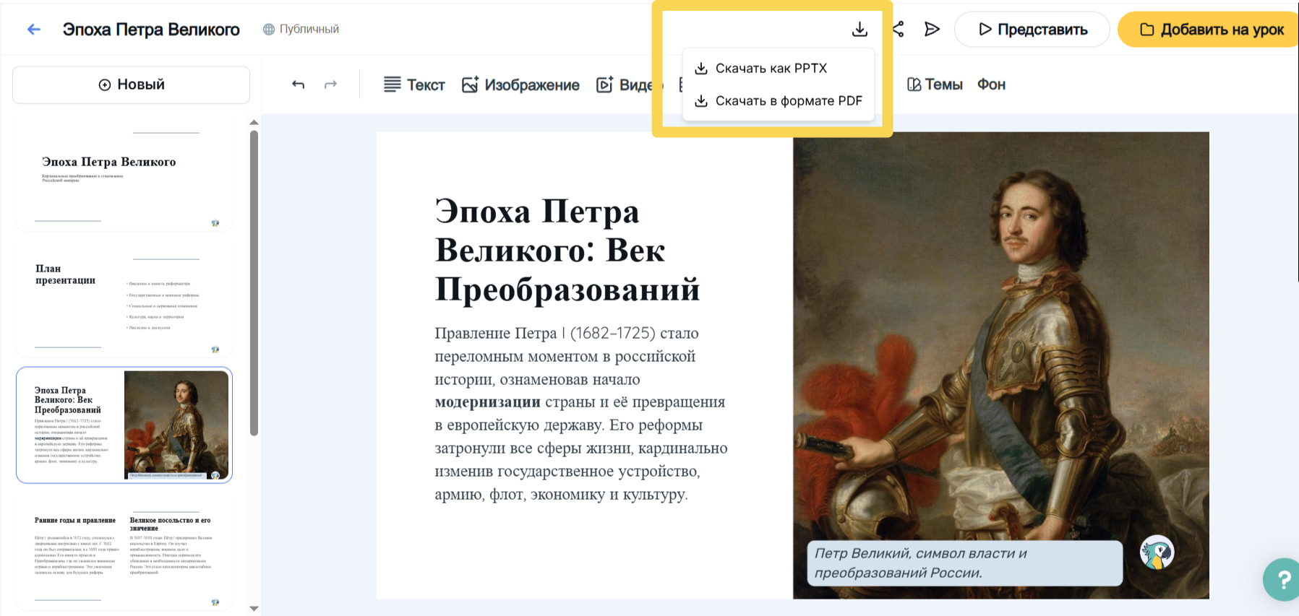The width and height of the screenshot is (1299, 616).
Task: Open help with the question mark button
Action: 1282,579
